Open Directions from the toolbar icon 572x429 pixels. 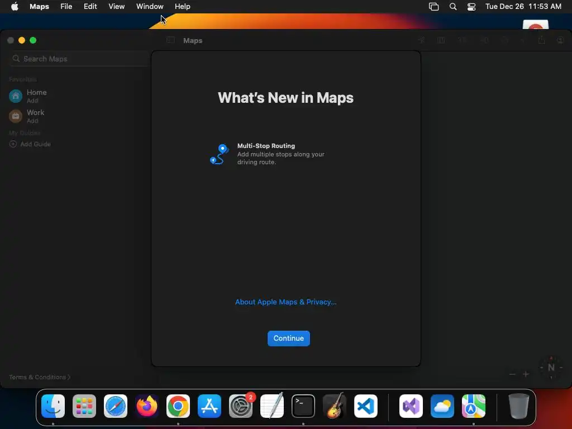click(x=505, y=40)
